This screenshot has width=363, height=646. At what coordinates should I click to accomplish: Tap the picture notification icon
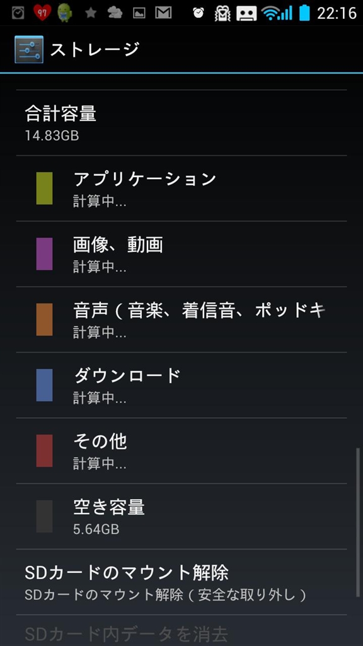click(139, 13)
